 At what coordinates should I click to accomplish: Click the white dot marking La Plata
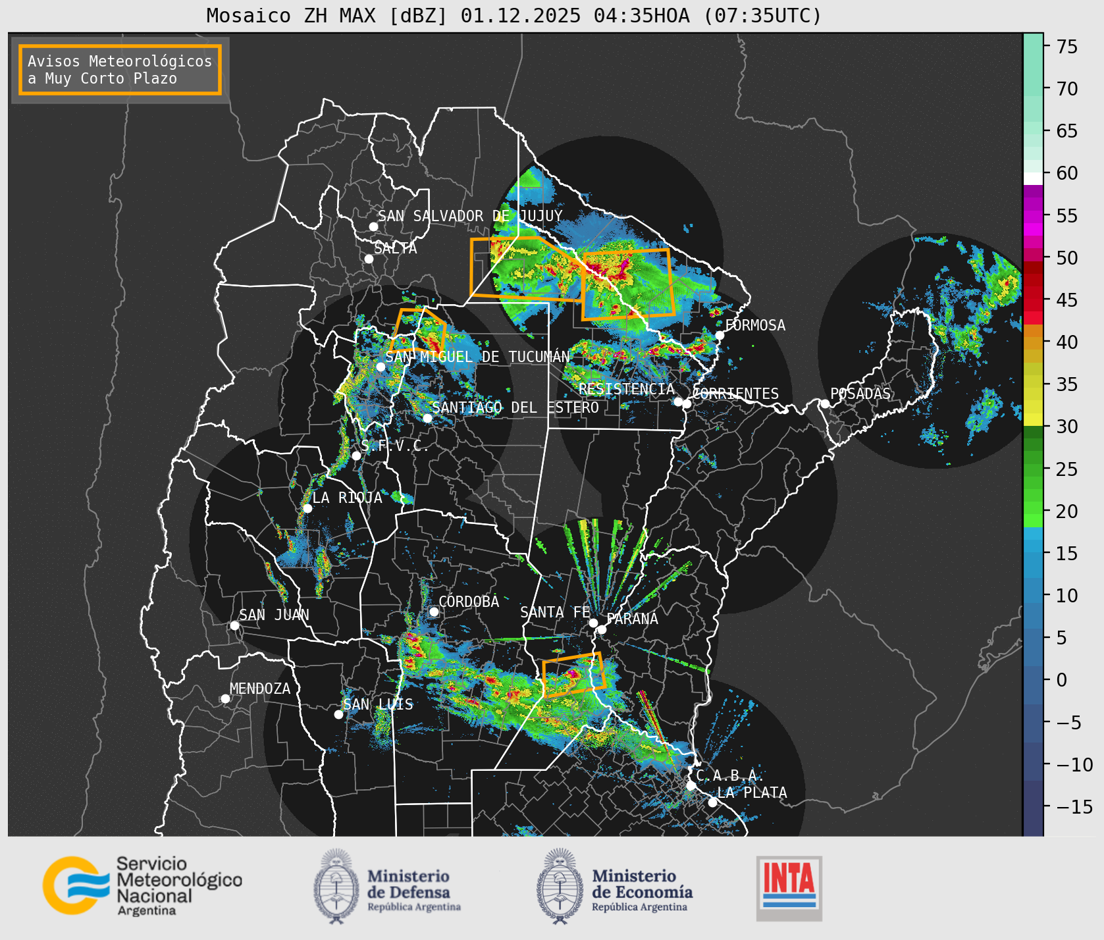coord(712,802)
